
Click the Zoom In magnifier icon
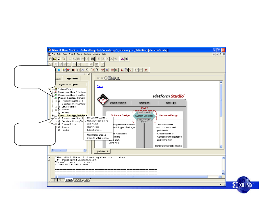point(99,59)
